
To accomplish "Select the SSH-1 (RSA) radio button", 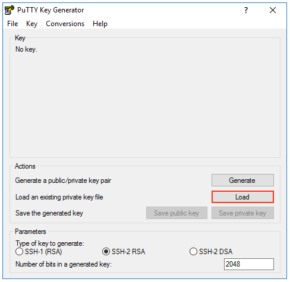I will 19,252.
